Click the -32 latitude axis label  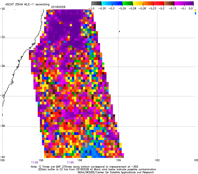pyautogui.click(x=2, y=37)
